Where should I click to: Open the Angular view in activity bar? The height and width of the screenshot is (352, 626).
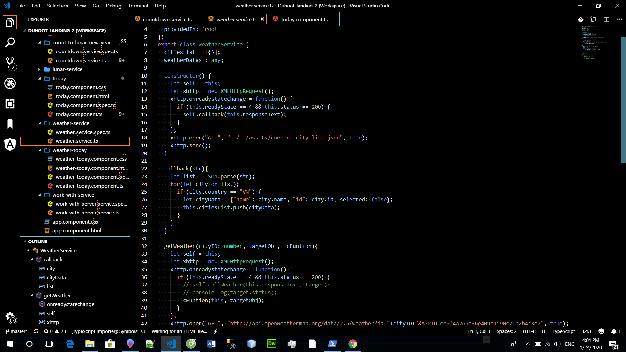[x=10, y=144]
